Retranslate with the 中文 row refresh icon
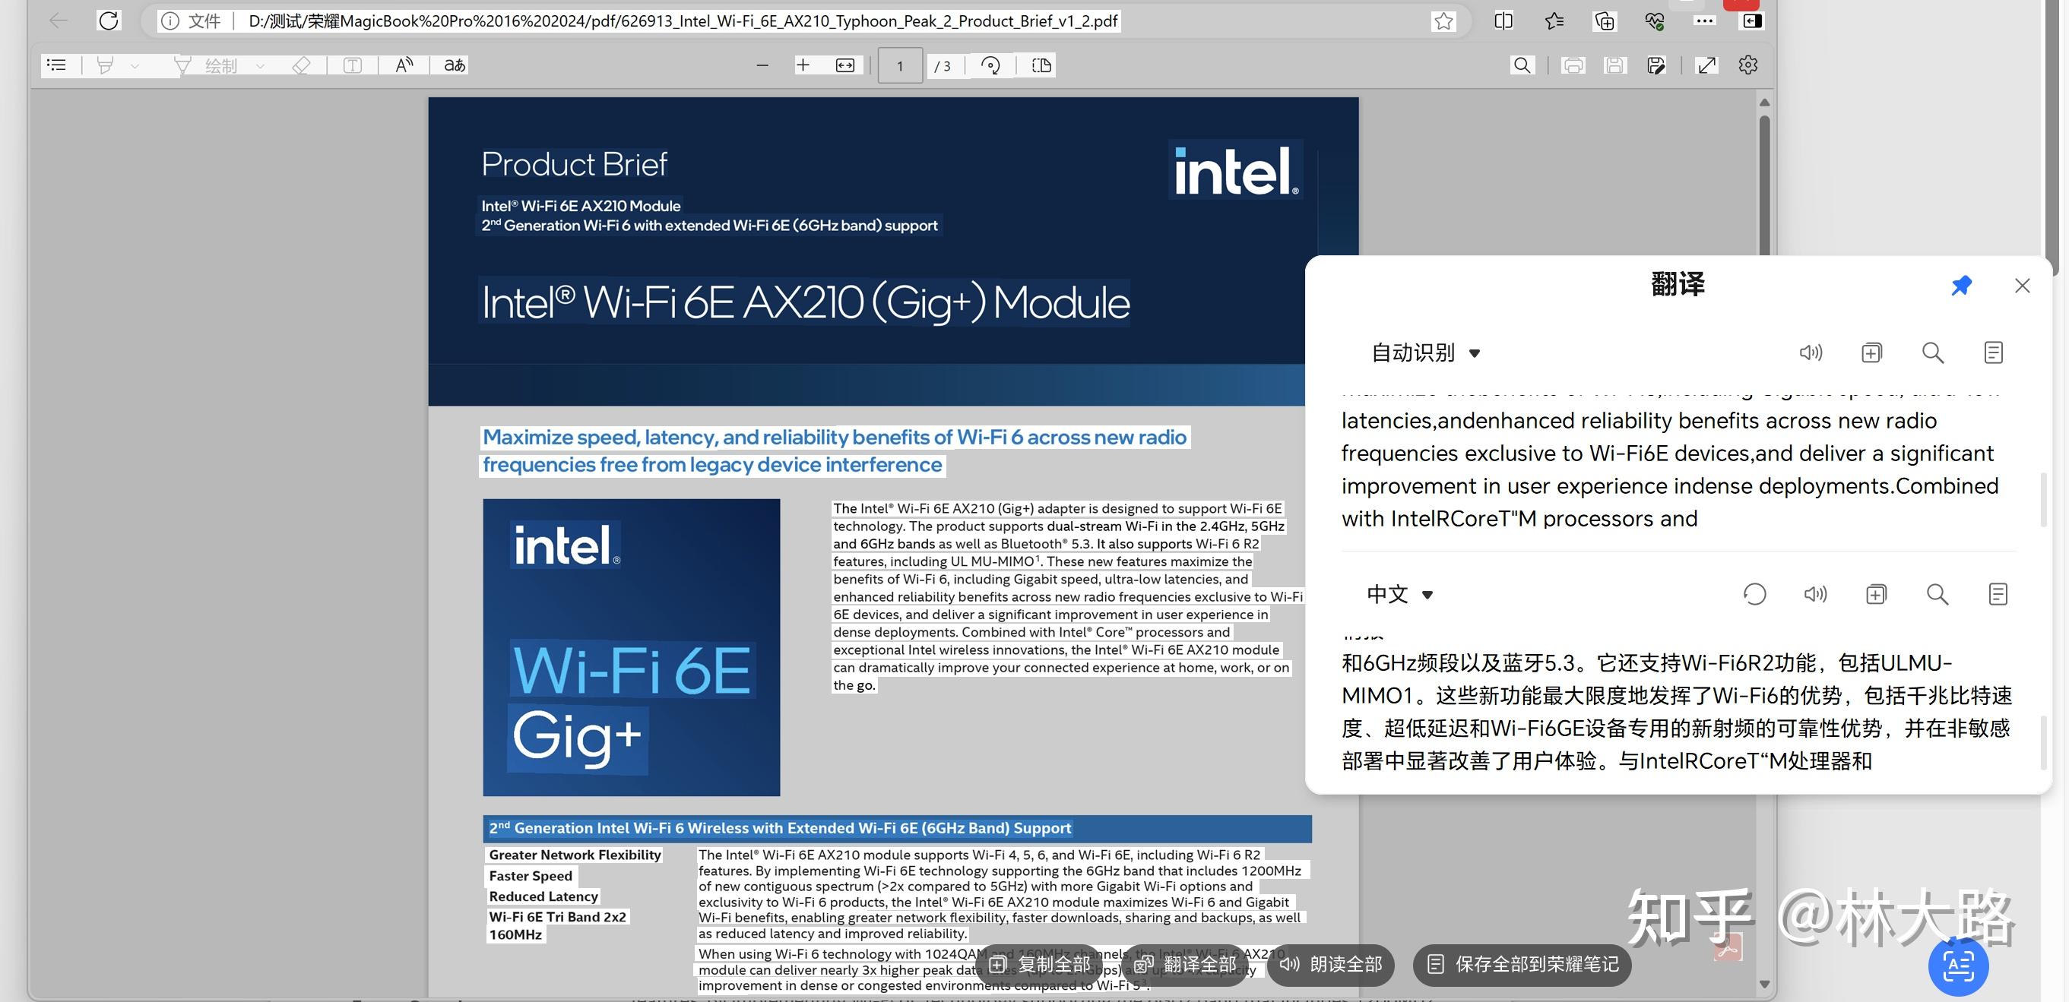Image resolution: width=2069 pixels, height=1002 pixels. pos(1755,594)
